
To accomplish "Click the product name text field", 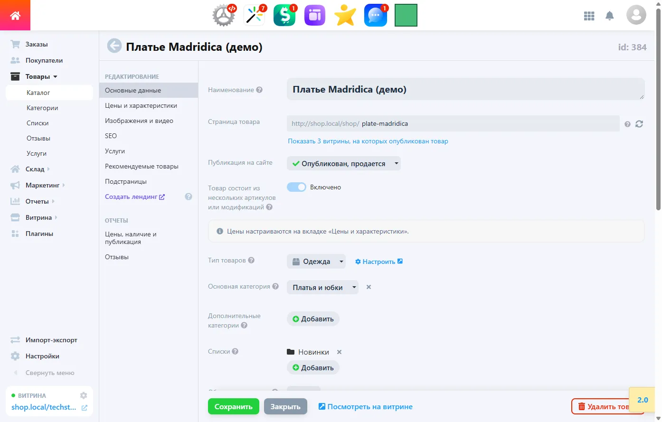I will (465, 90).
